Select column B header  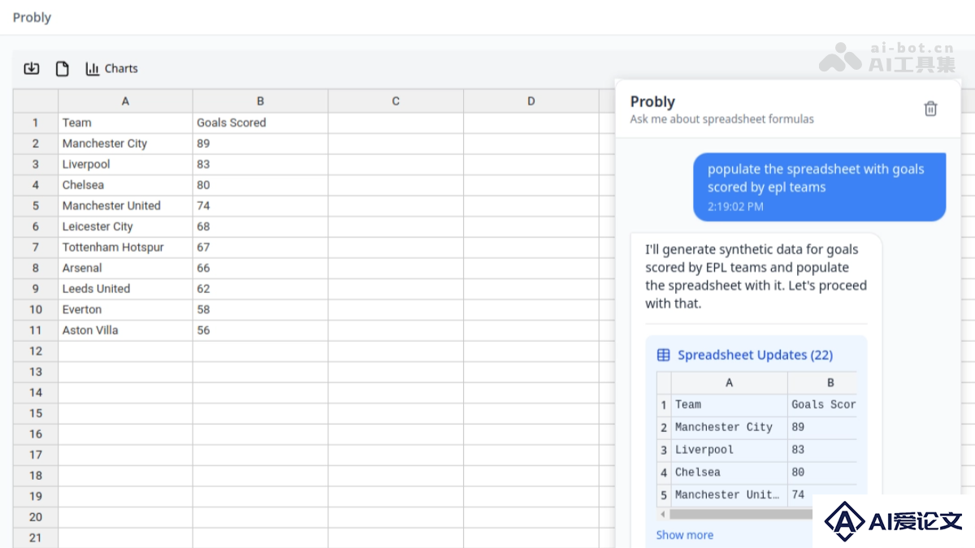(260, 101)
